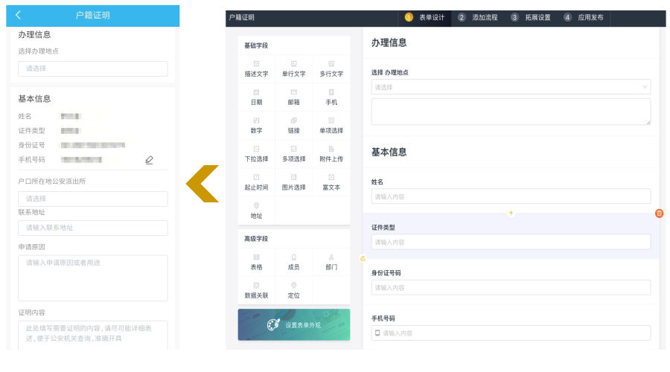The height and width of the screenshot is (372, 670).
Task: Click the 设置表单外观 banner button
Action: 294,325
